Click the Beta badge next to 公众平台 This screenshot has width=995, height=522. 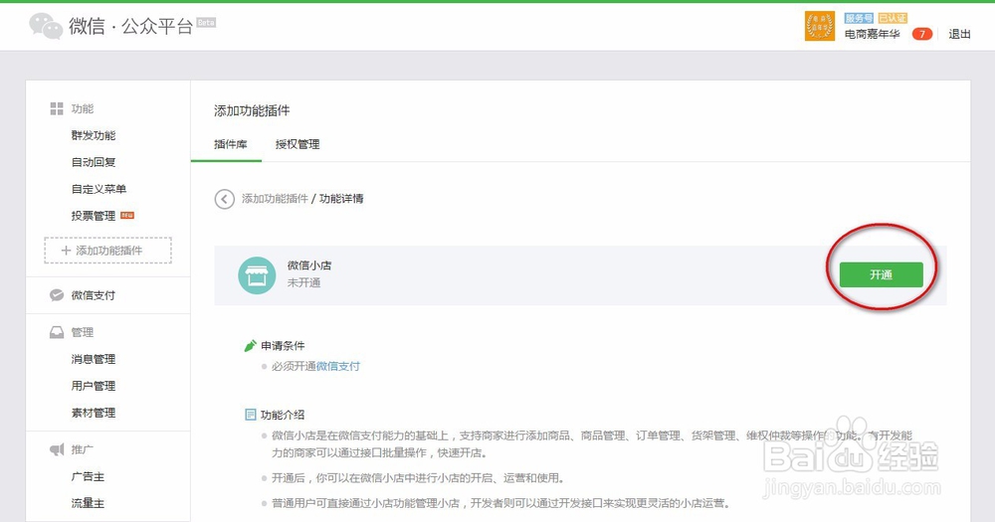(206, 22)
